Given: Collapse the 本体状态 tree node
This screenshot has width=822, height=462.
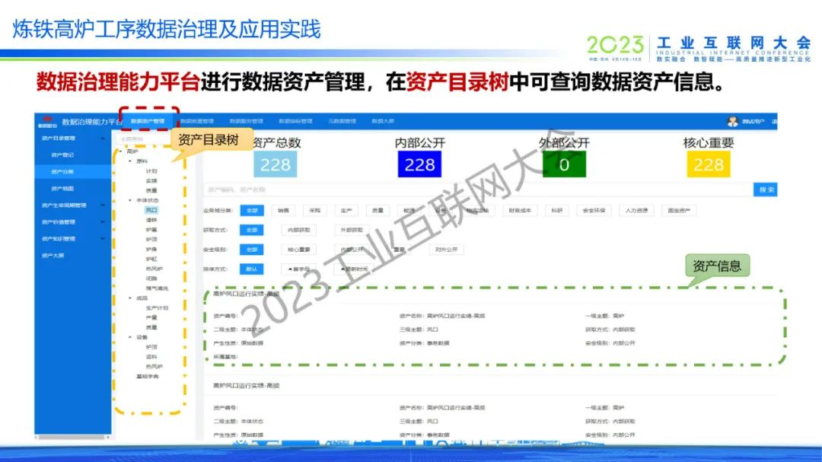Looking at the screenshot, I should (x=130, y=200).
